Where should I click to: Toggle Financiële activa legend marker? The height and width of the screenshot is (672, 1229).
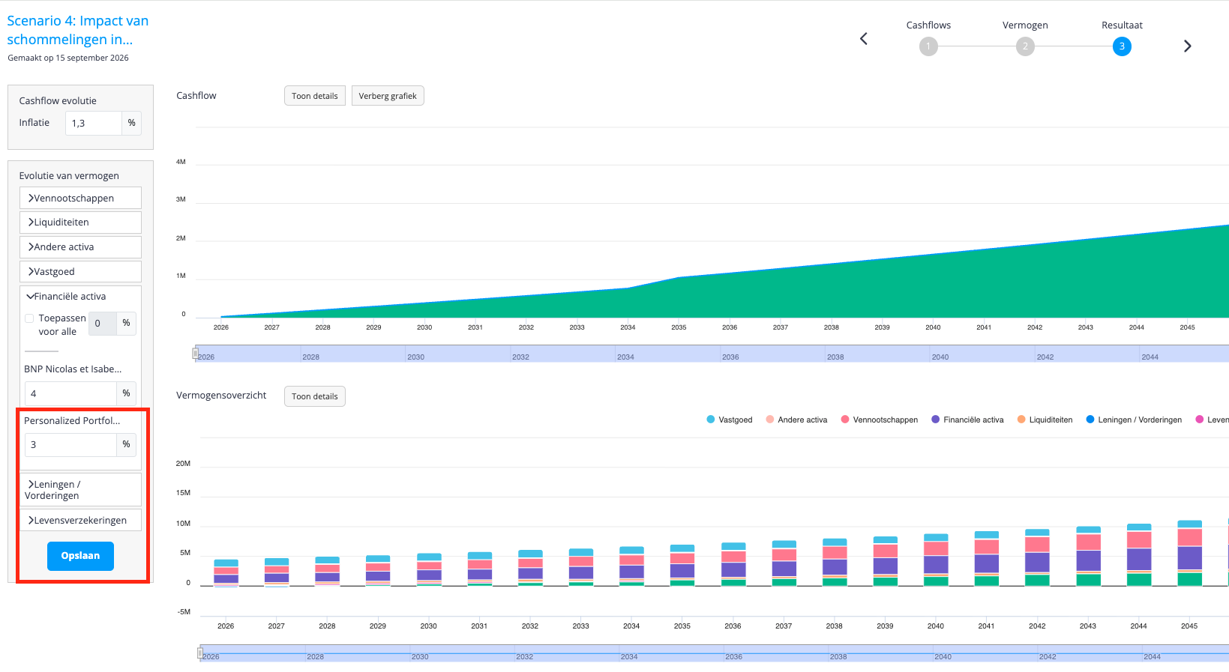coord(936,420)
